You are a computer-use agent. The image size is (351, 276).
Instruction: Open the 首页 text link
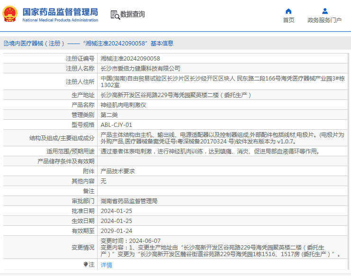(x=288, y=20)
